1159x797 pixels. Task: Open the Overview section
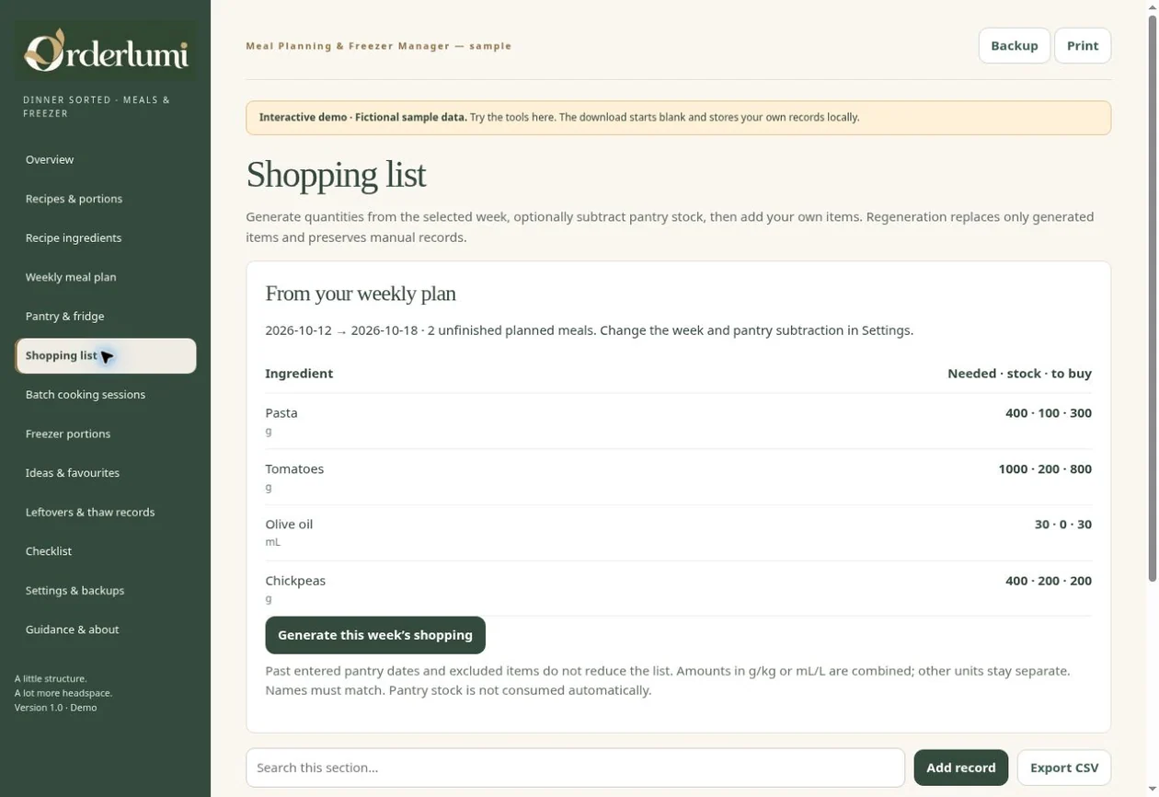click(x=106, y=160)
